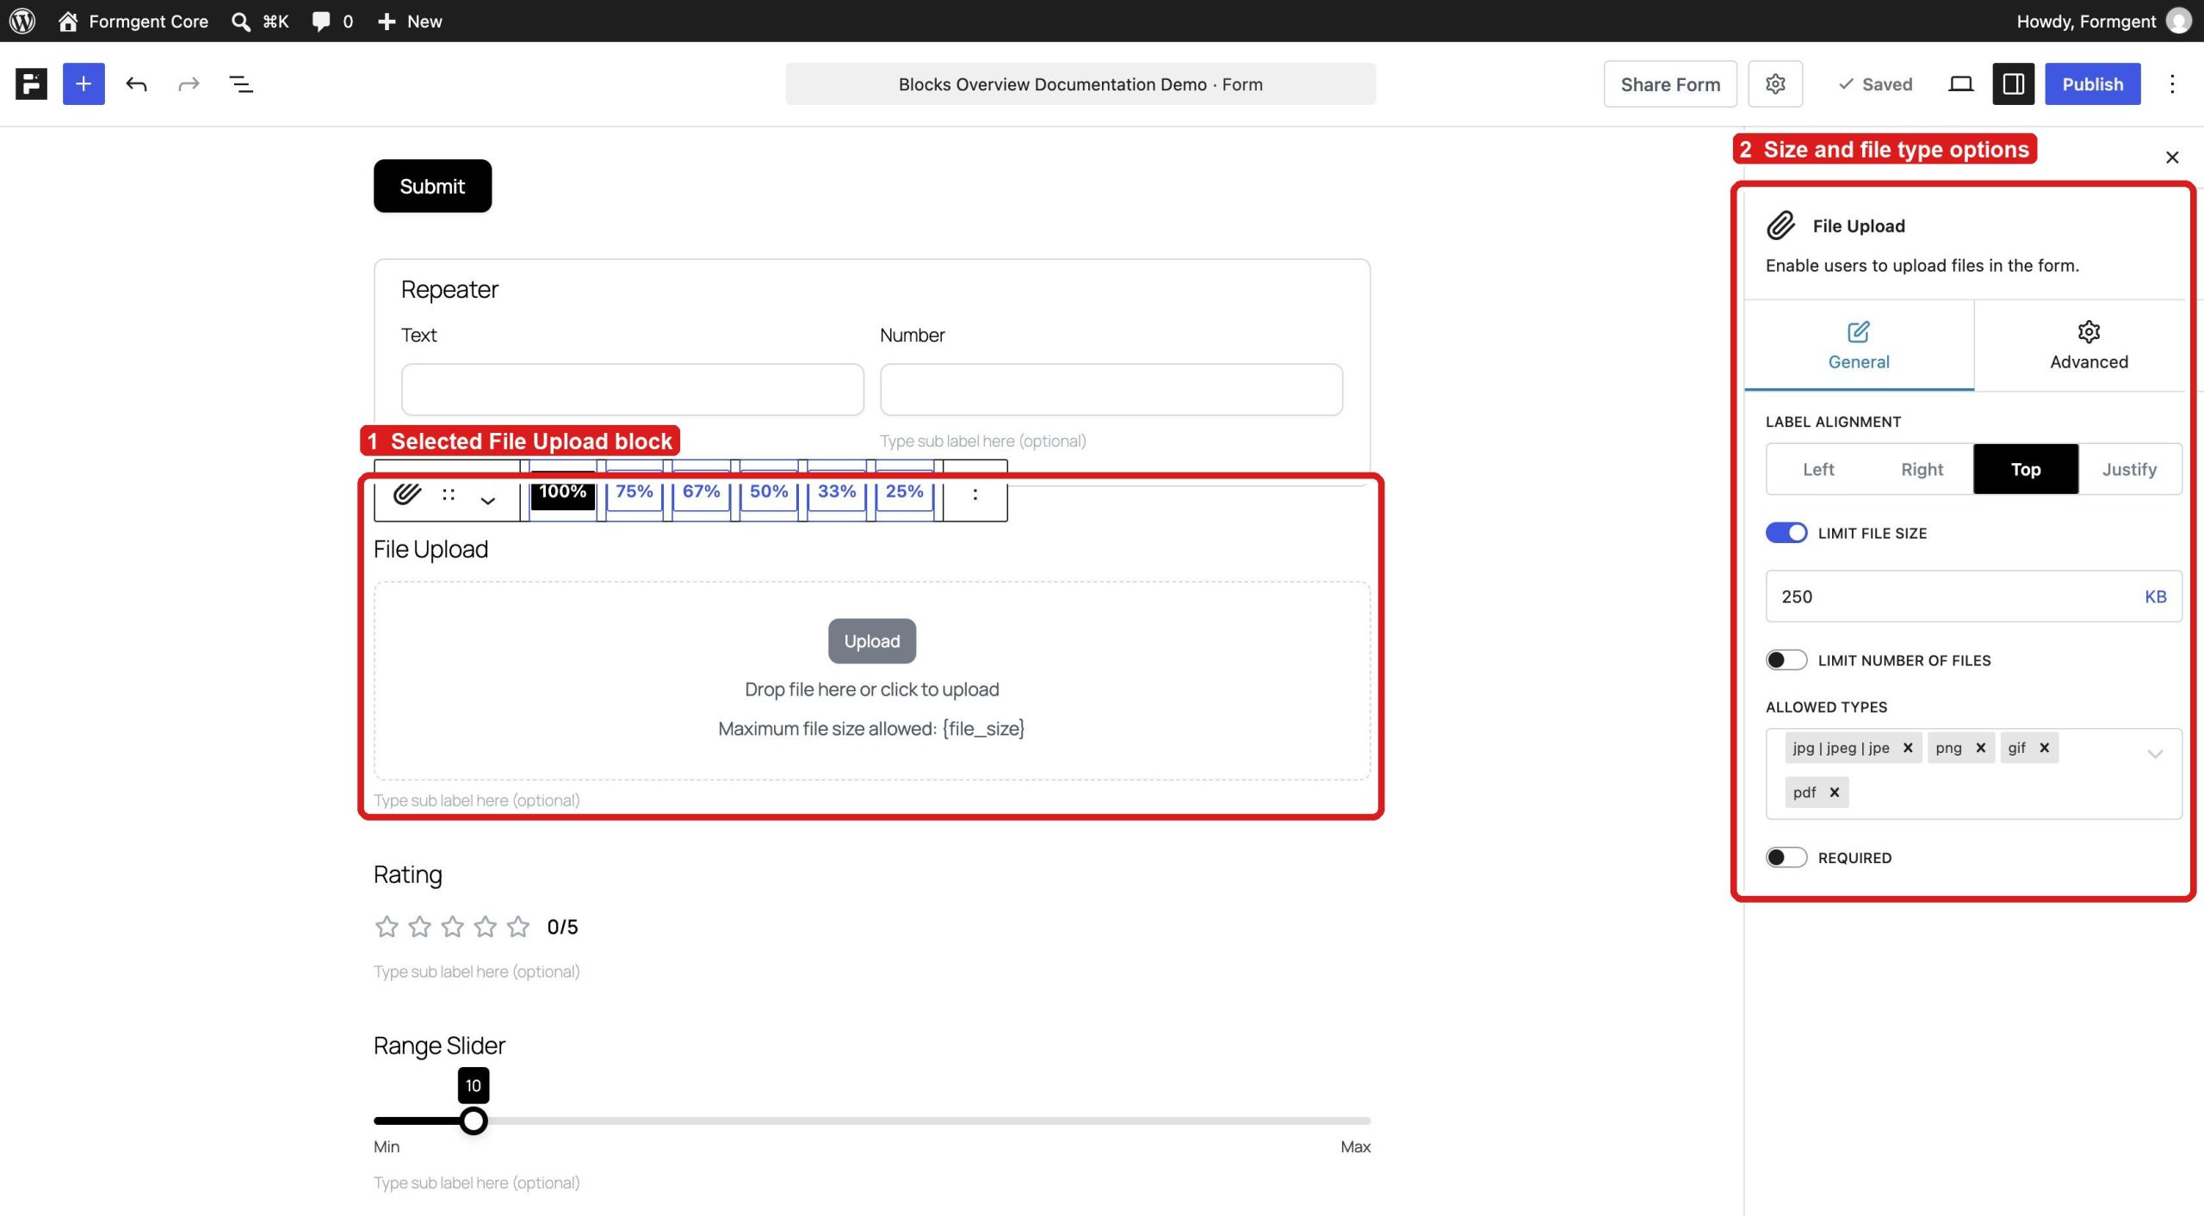Screen dimensions: 2204x1216
Task: Disable Limit File Size toggle
Action: point(1786,533)
